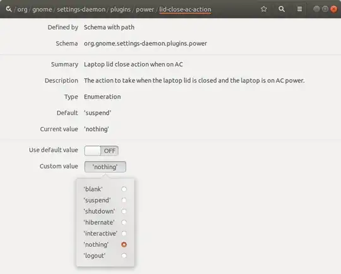Maximize the dconf editor window

point(325,9)
